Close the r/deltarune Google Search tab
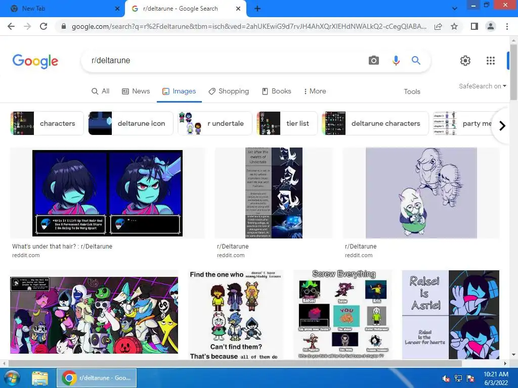 click(238, 9)
